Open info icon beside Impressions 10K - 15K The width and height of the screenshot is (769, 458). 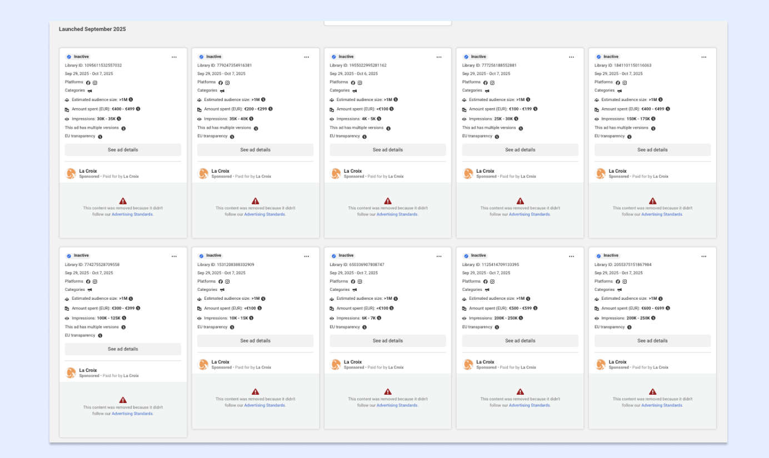[251, 318]
